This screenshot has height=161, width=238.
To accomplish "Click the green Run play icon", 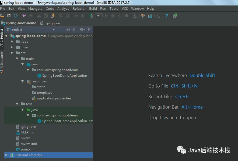I will [106, 16].
